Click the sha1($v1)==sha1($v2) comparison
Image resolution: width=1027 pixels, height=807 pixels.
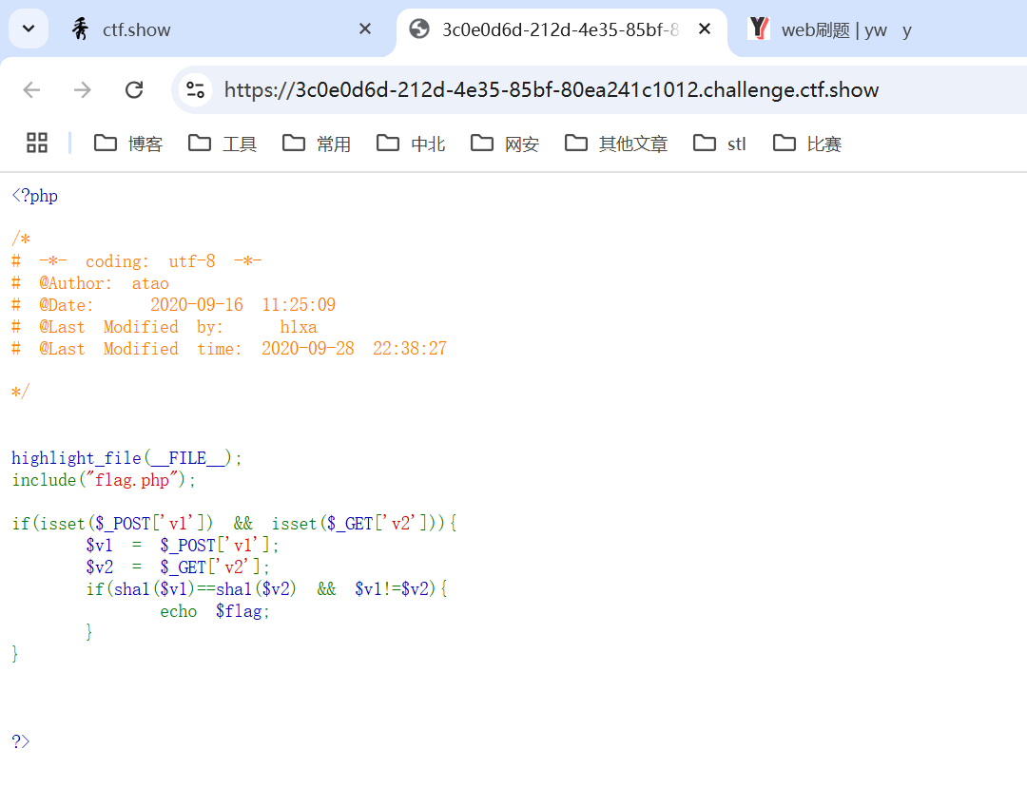[205, 589]
